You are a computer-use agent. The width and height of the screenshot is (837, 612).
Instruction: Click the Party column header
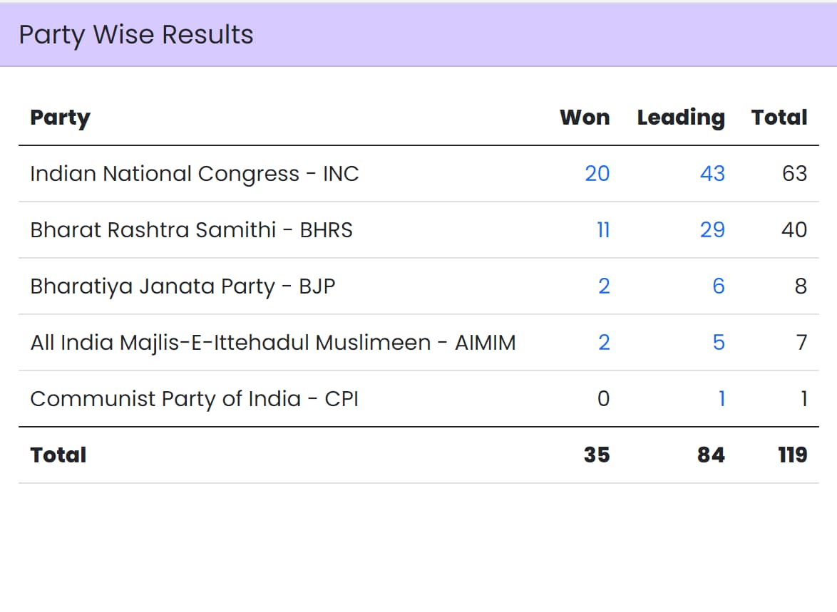click(61, 118)
